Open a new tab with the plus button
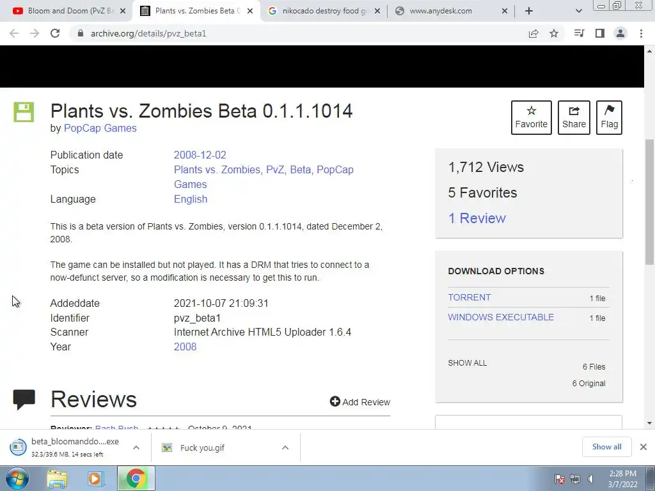This screenshot has height=491, width=655. point(529,11)
